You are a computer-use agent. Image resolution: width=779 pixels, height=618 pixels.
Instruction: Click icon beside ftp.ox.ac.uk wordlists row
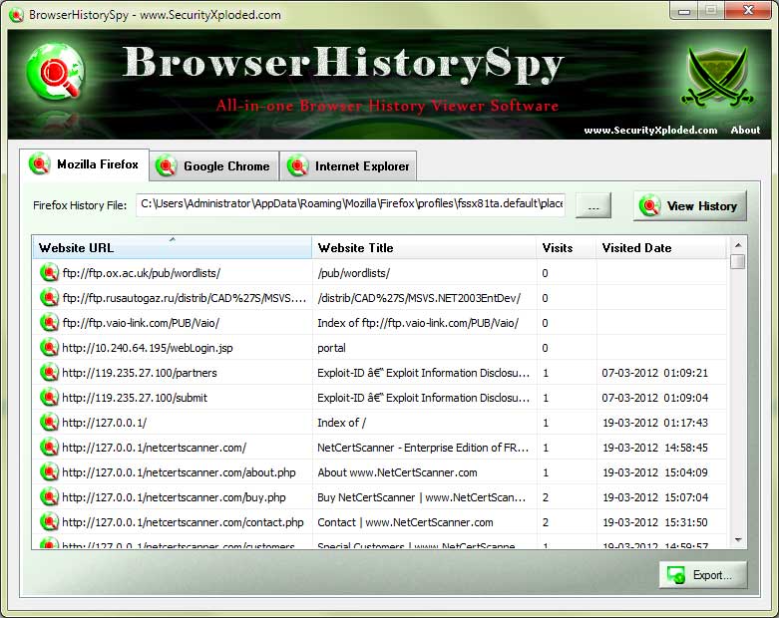[x=49, y=272]
